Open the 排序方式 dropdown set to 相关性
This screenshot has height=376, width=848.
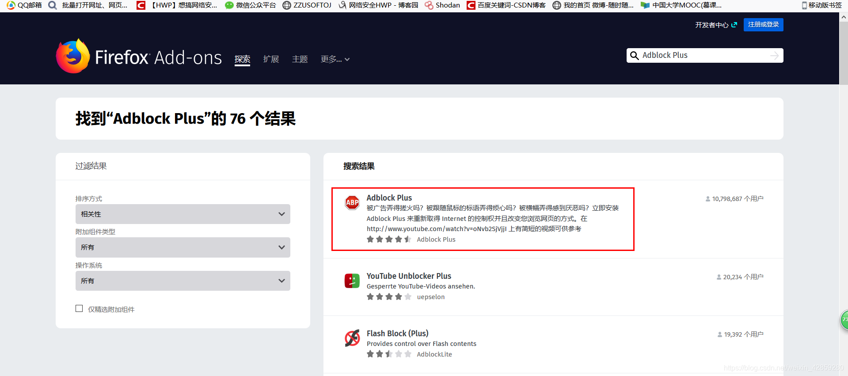click(183, 214)
